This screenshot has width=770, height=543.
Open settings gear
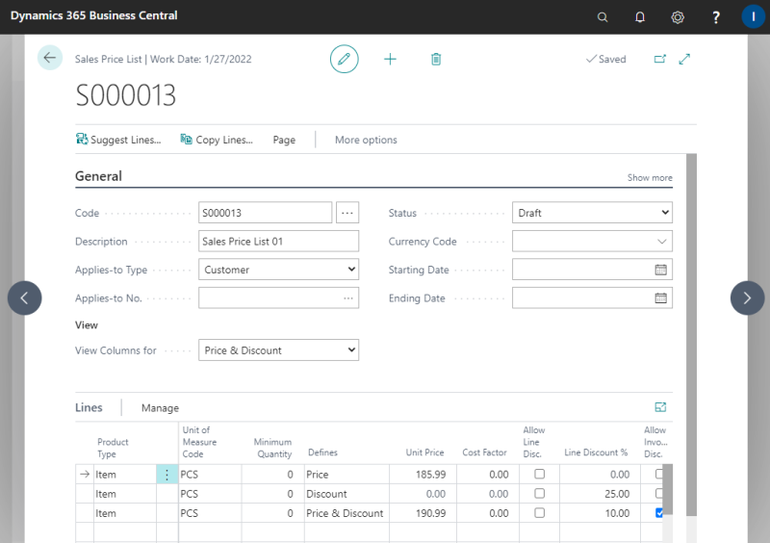pyautogui.click(x=678, y=17)
